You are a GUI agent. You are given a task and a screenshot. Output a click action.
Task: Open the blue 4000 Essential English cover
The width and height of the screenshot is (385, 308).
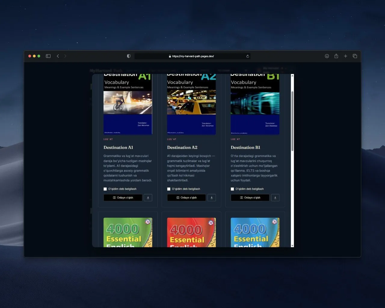tap(255, 233)
